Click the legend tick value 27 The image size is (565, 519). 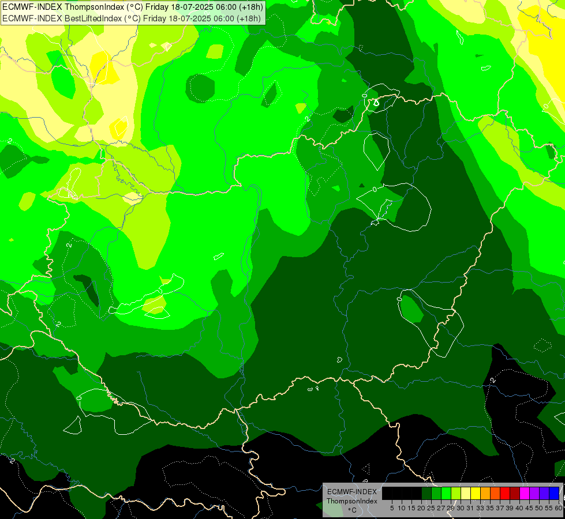pyautogui.click(x=441, y=508)
